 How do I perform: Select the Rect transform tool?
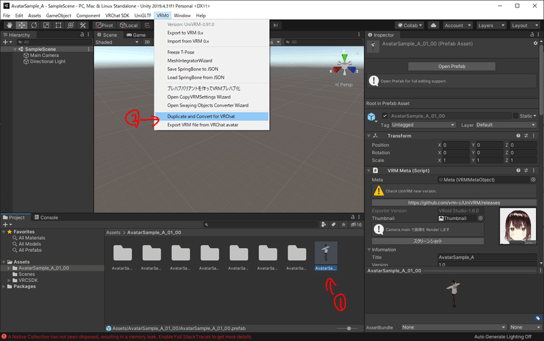(x=58, y=25)
